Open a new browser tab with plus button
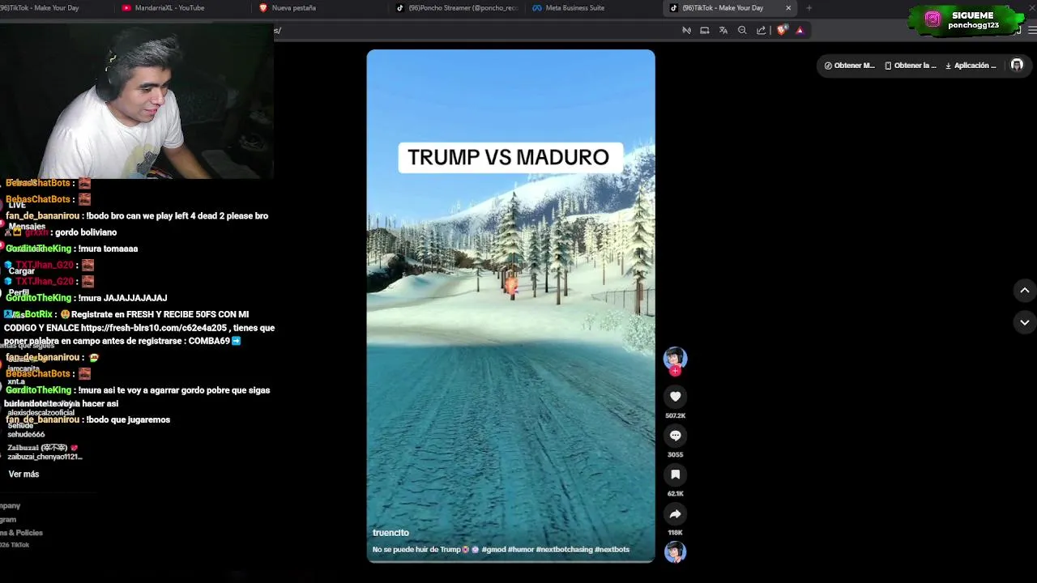This screenshot has width=1037, height=583. pyautogui.click(x=809, y=8)
